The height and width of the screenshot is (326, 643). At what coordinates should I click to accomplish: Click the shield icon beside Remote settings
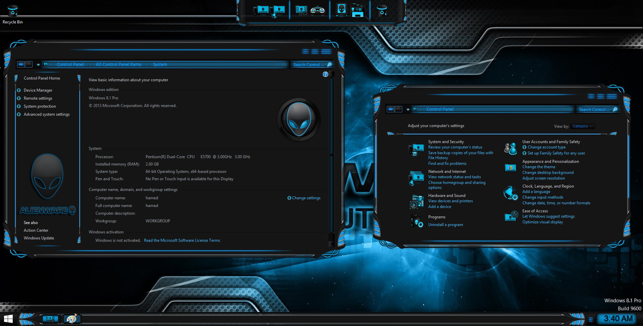click(19, 98)
